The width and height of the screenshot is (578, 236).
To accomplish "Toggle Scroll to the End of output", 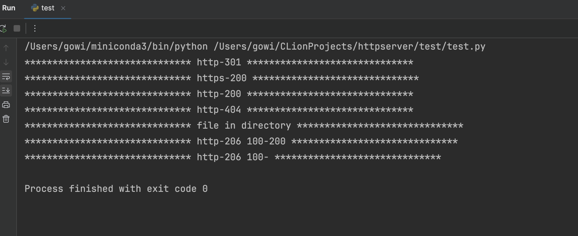I will point(6,90).
